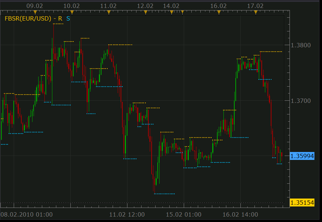Click the 16.02 14:00 time label

(240, 214)
